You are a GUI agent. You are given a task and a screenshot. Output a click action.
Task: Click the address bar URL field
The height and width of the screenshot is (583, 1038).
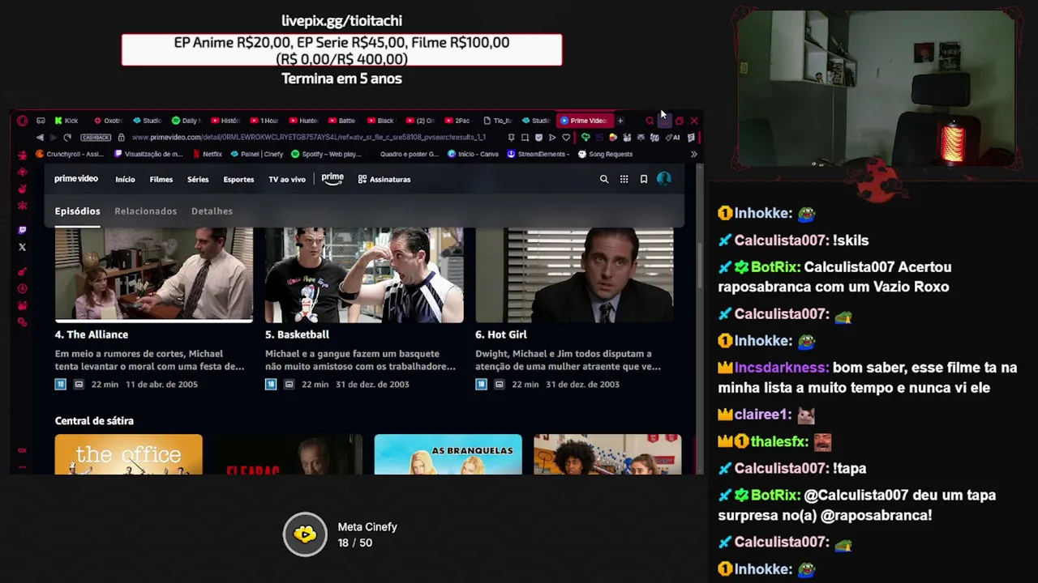(x=308, y=137)
